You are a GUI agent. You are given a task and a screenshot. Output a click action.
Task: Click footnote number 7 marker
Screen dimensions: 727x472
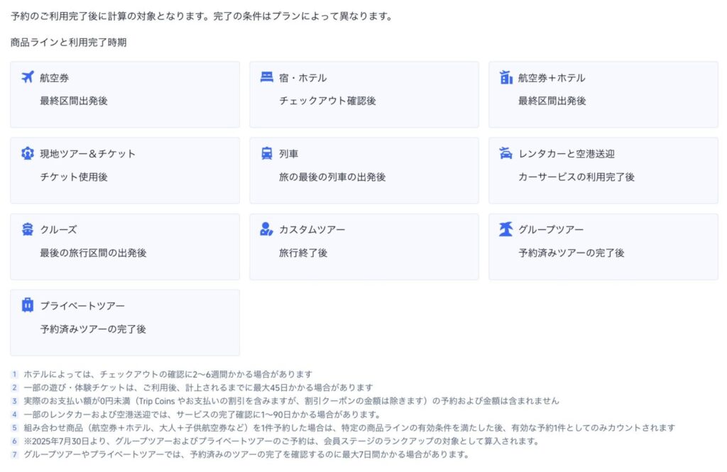13,454
